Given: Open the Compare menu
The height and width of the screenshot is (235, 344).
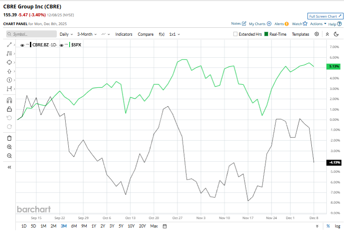Looking at the screenshot, I should tap(145, 34).
